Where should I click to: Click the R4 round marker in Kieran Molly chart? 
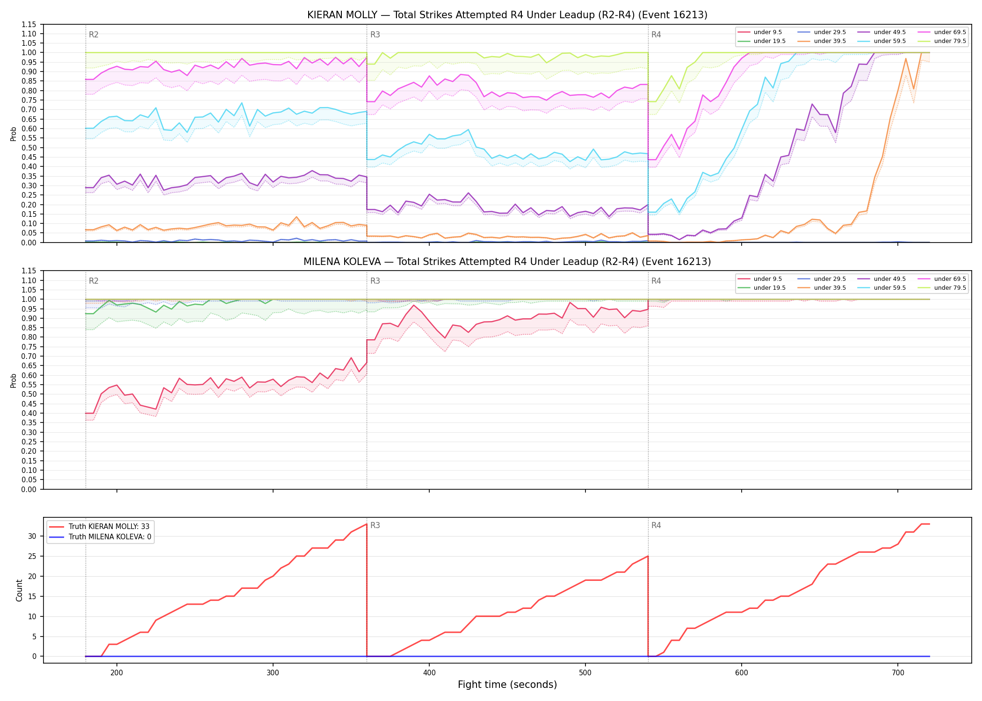click(656, 35)
